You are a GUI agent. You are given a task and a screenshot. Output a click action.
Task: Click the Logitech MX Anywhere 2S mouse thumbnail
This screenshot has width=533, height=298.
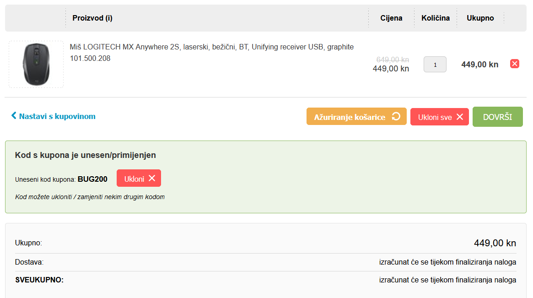[x=36, y=64]
